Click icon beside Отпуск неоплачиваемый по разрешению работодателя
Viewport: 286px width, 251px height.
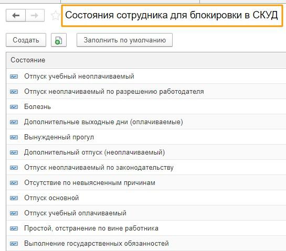(x=14, y=92)
